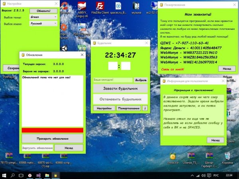Click the red update progress bar
The image size is (239, 179).
coord(52,130)
